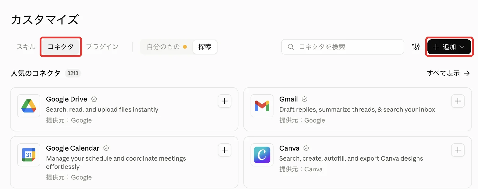Image resolution: width=478 pixels, height=189 pixels.
Task: Add the Gmail connector with plus
Action: [x=458, y=101]
